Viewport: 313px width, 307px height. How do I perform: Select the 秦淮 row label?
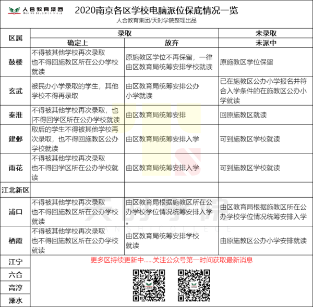click(15, 115)
